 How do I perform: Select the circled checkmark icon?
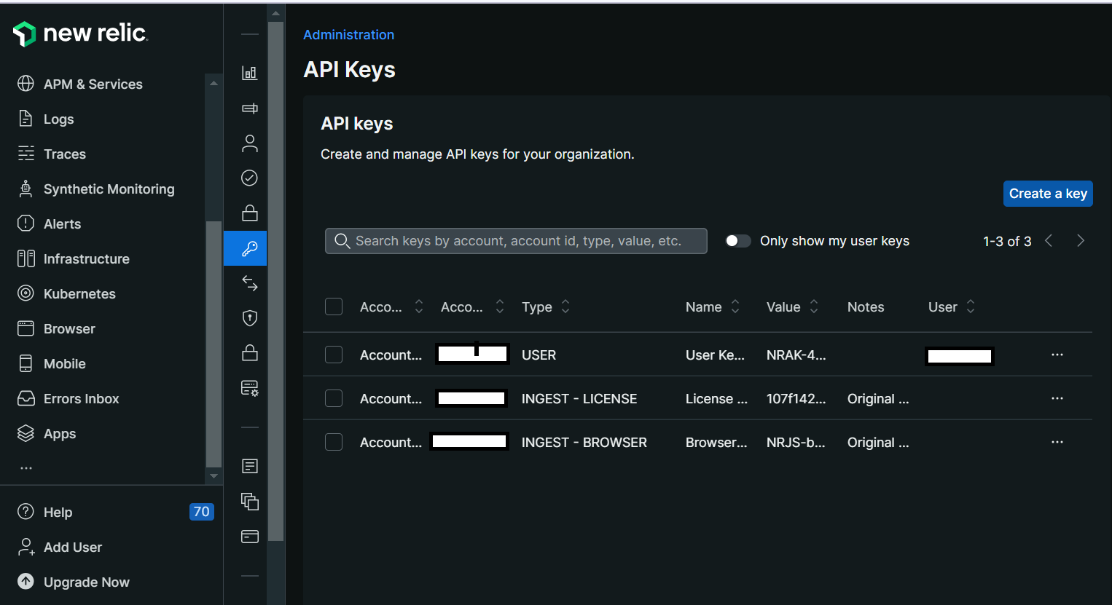[250, 178]
